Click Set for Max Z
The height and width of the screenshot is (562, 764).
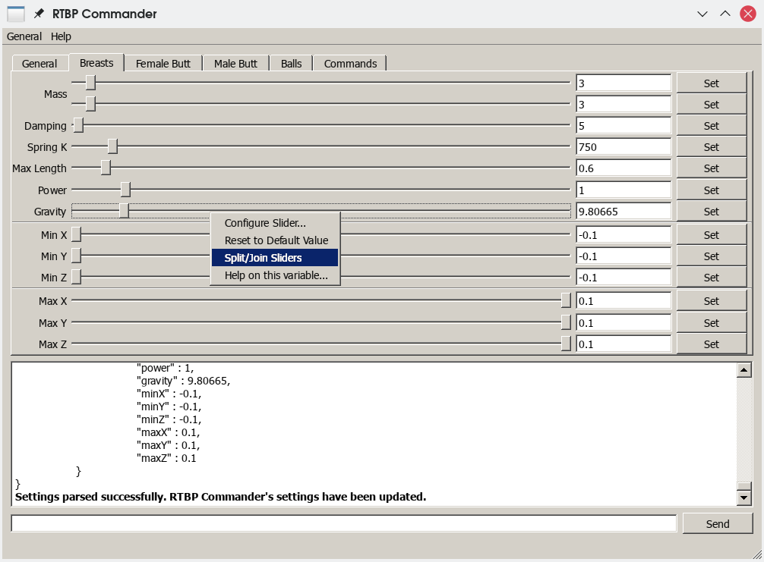coord(712,344)
